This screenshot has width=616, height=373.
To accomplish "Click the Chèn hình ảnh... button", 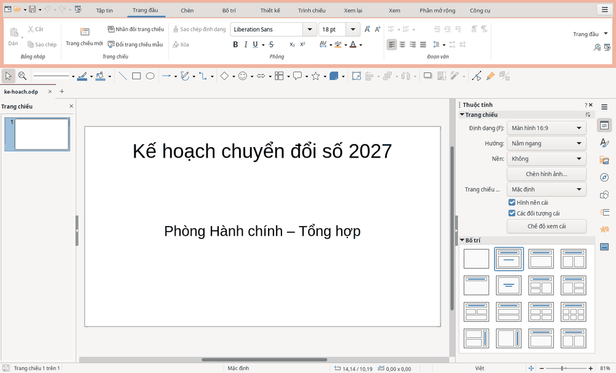I will point(546,174).
